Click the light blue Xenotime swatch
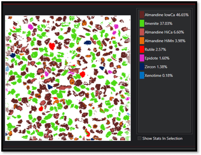This screenshot has height=155, width=201. pyautogui.click(x=142, y=76)
